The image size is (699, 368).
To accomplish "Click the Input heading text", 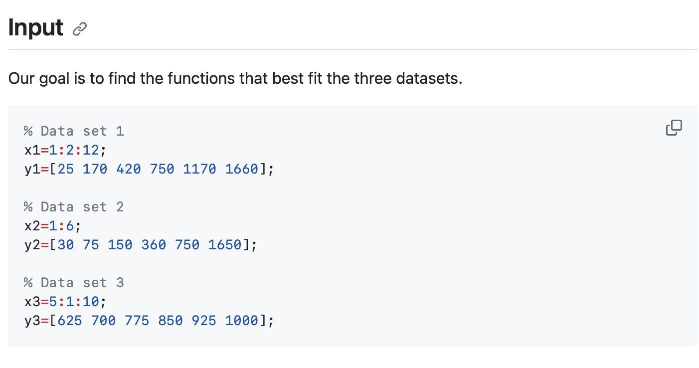I will point(36,28).
